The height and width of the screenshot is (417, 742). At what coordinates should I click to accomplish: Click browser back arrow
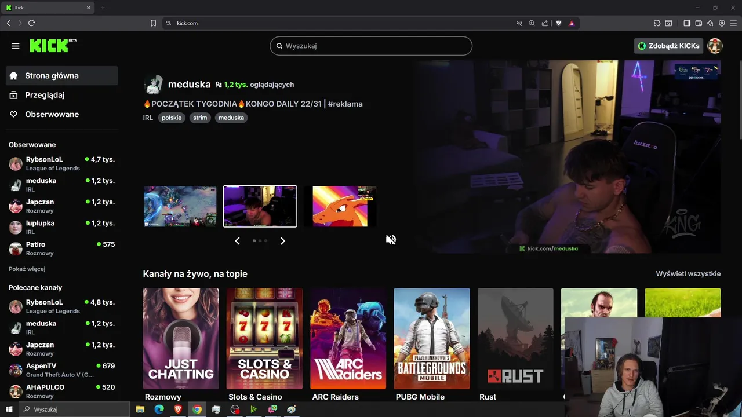coord(8,23)
